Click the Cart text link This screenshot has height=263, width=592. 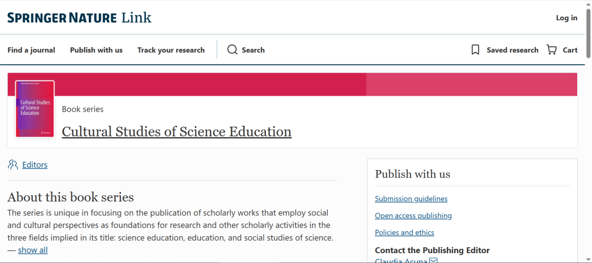[570, 50]
